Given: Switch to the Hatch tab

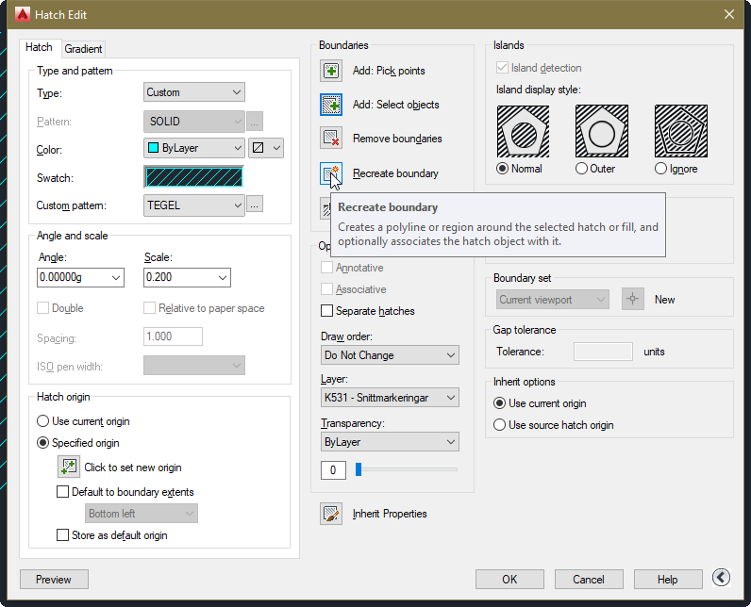Looking at the screenshot, I should click(39, 47).
